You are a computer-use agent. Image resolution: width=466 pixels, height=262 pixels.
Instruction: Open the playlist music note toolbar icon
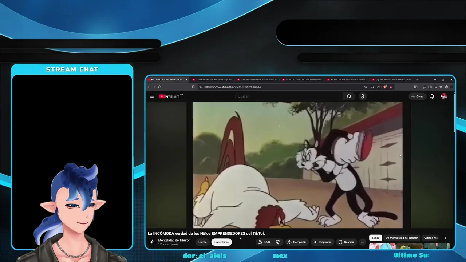tap(424, 87)
